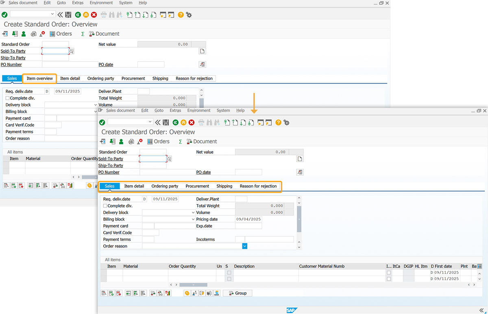The width and height of the screenshot is (488, 314).
Task: Check the first row checkbox in the S column
Action: click(229, 273)
